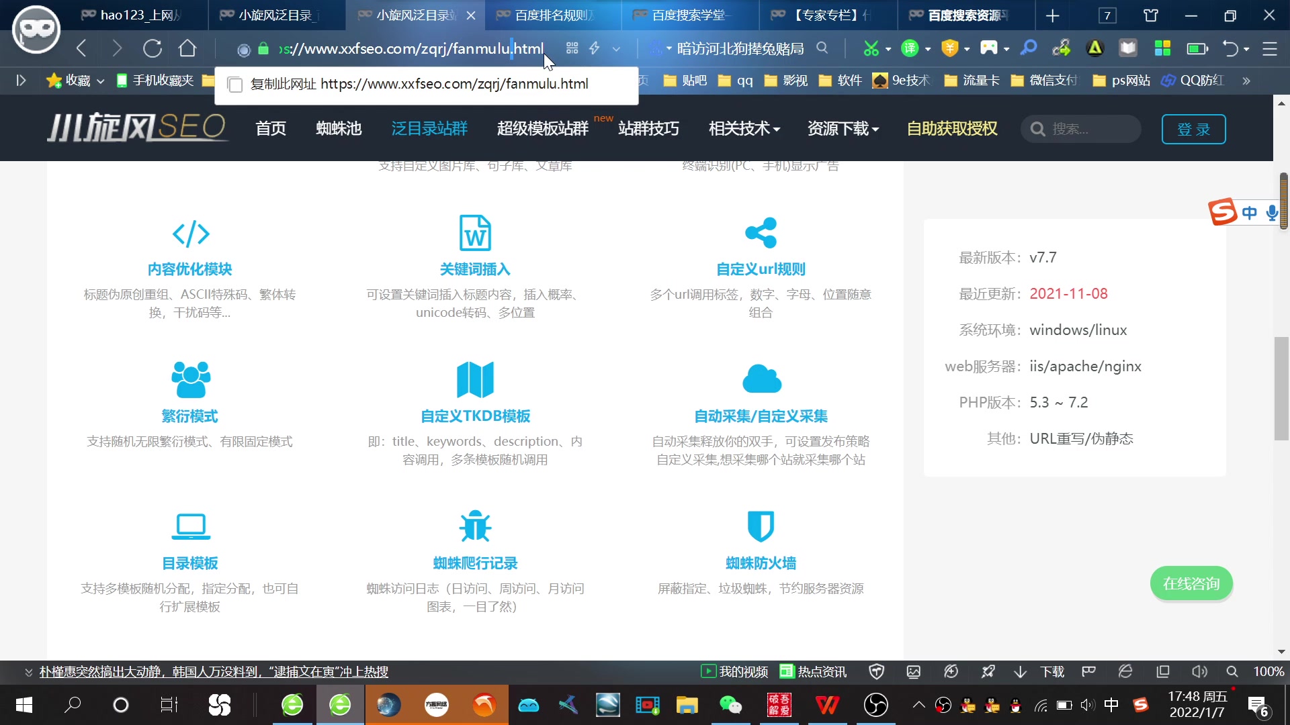The image size is (1290, 725).
Task: Click the 蜘蛛爬行记录 bug icon
Action: tap(475, 527)
